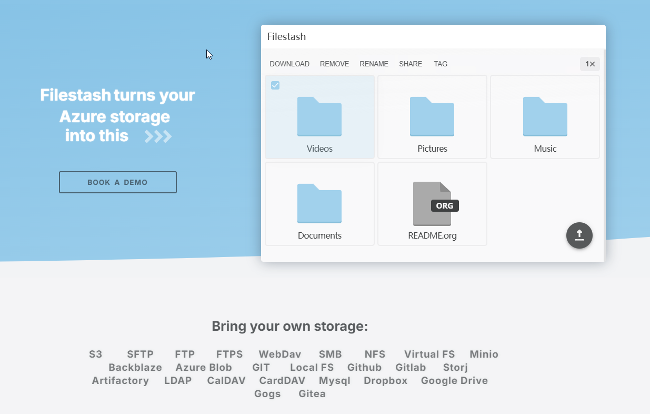Open the NFS storage link
The height and width of the screenshot is (414, 650).
(375, 354)
